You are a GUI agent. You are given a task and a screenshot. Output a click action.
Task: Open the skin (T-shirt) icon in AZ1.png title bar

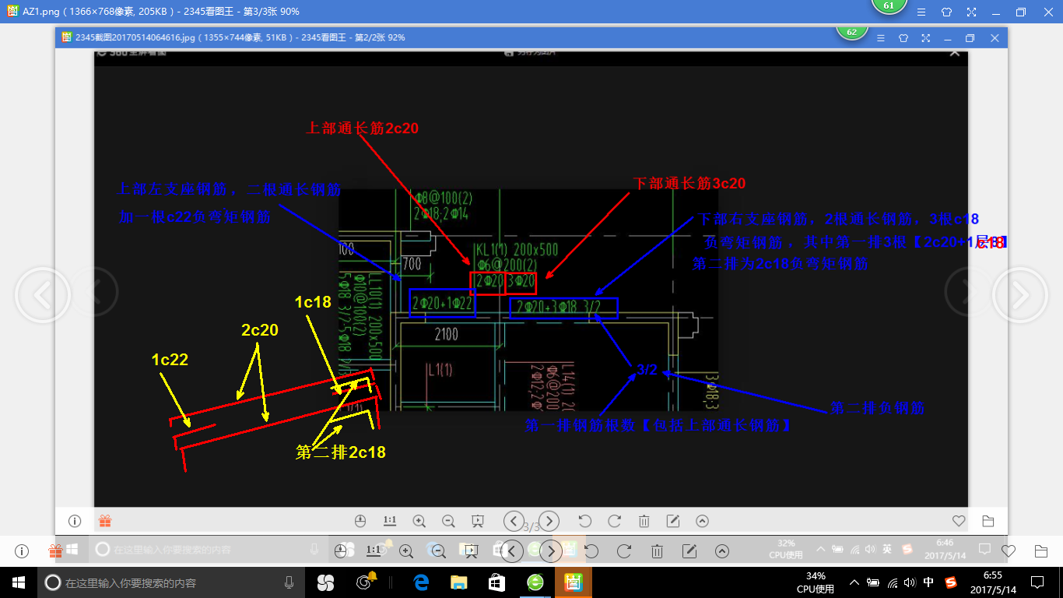[946, 12]
